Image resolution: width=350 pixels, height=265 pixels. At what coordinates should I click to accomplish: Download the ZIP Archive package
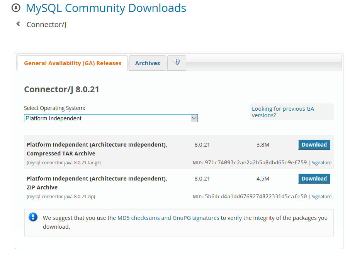click(314, 179)
